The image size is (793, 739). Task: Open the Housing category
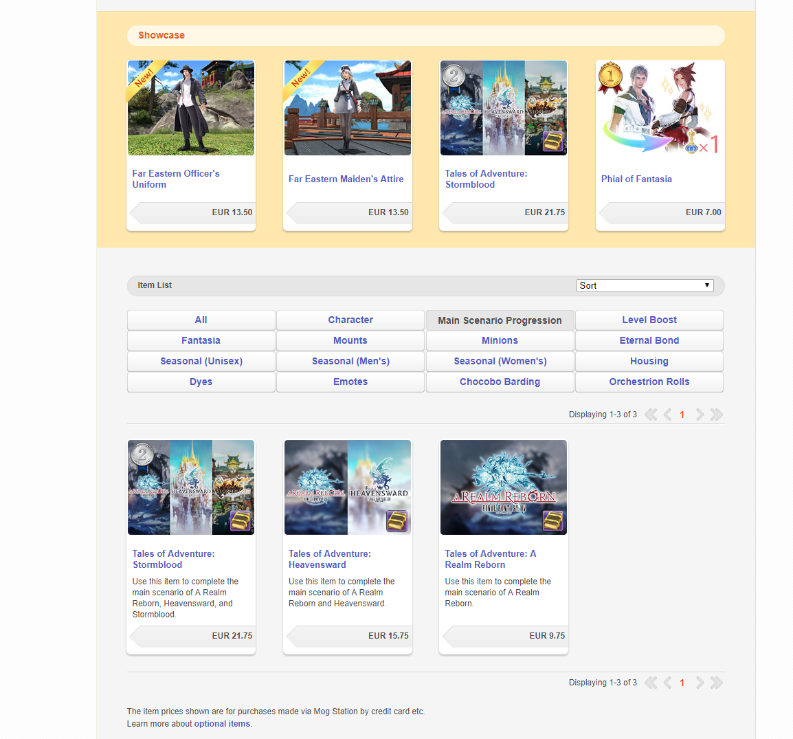pyautogui.click(x=649, y=362)
